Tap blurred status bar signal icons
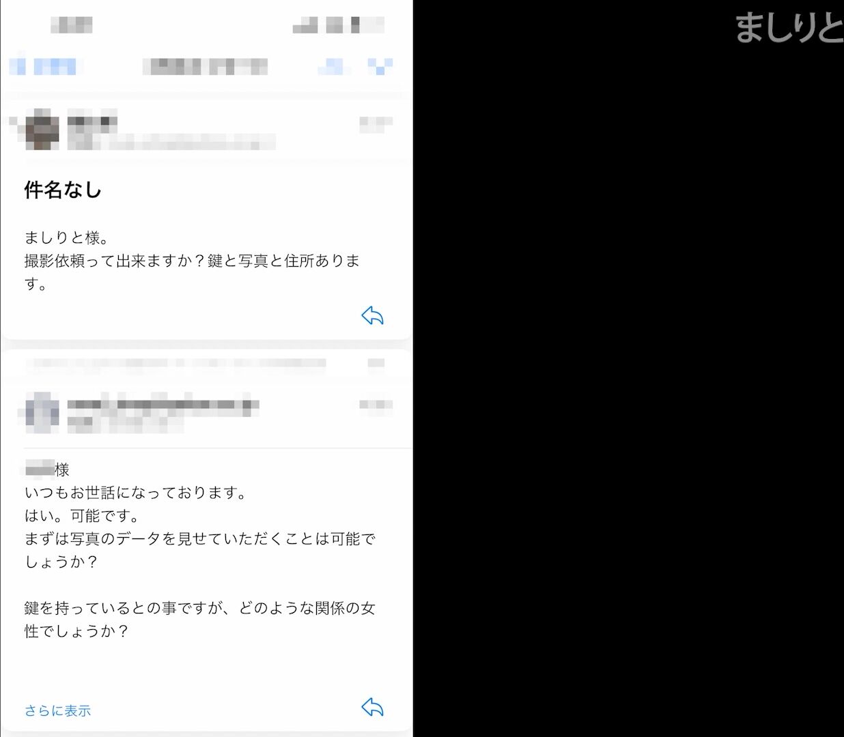The width and height of the screenshot is (844, 737). (338, 27)
